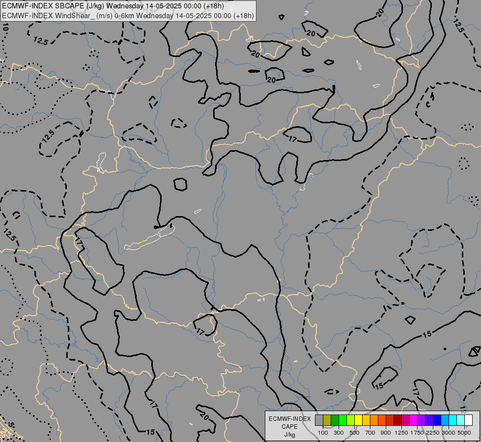Click the 700 legend value

tap(370, 433)
